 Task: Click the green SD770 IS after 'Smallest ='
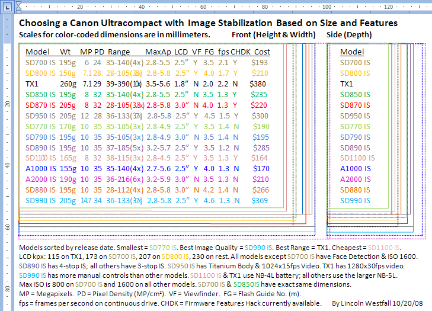pos(164,246)
